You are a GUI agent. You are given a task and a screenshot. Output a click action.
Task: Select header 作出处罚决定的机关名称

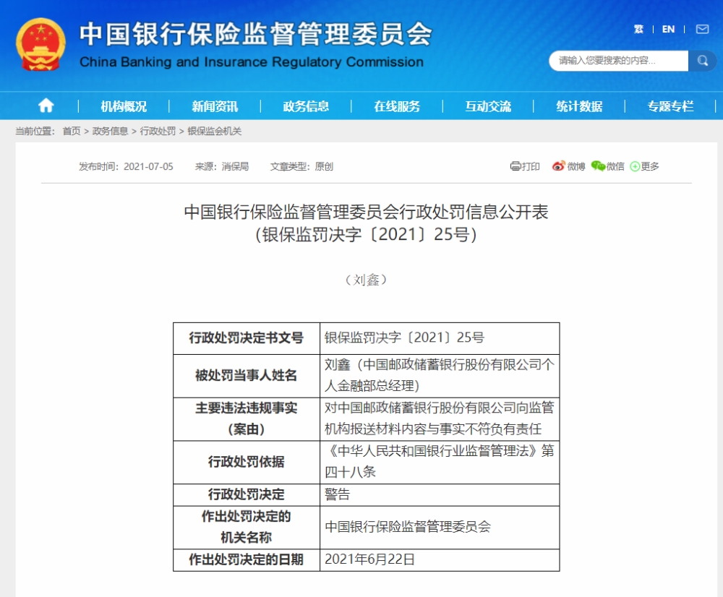click(x=247, y=527)
